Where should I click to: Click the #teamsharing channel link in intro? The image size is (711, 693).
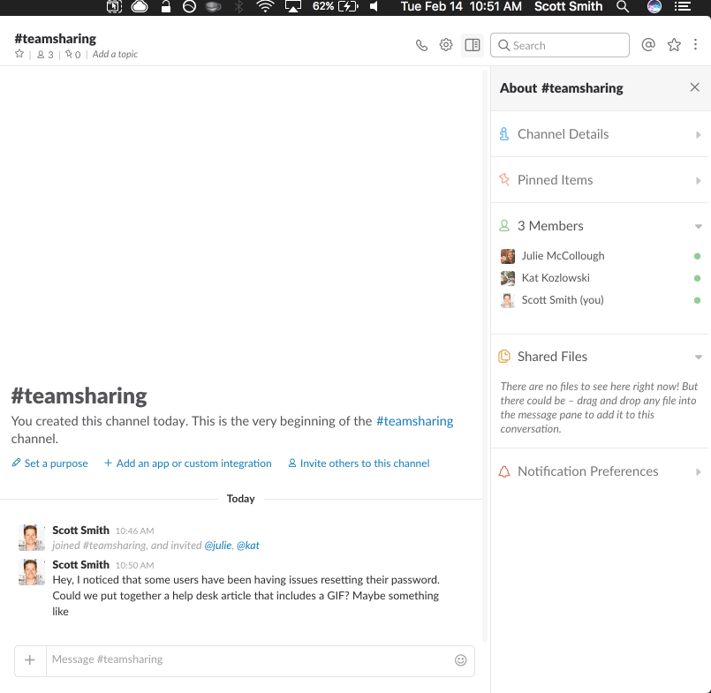[x=414, y=421]
